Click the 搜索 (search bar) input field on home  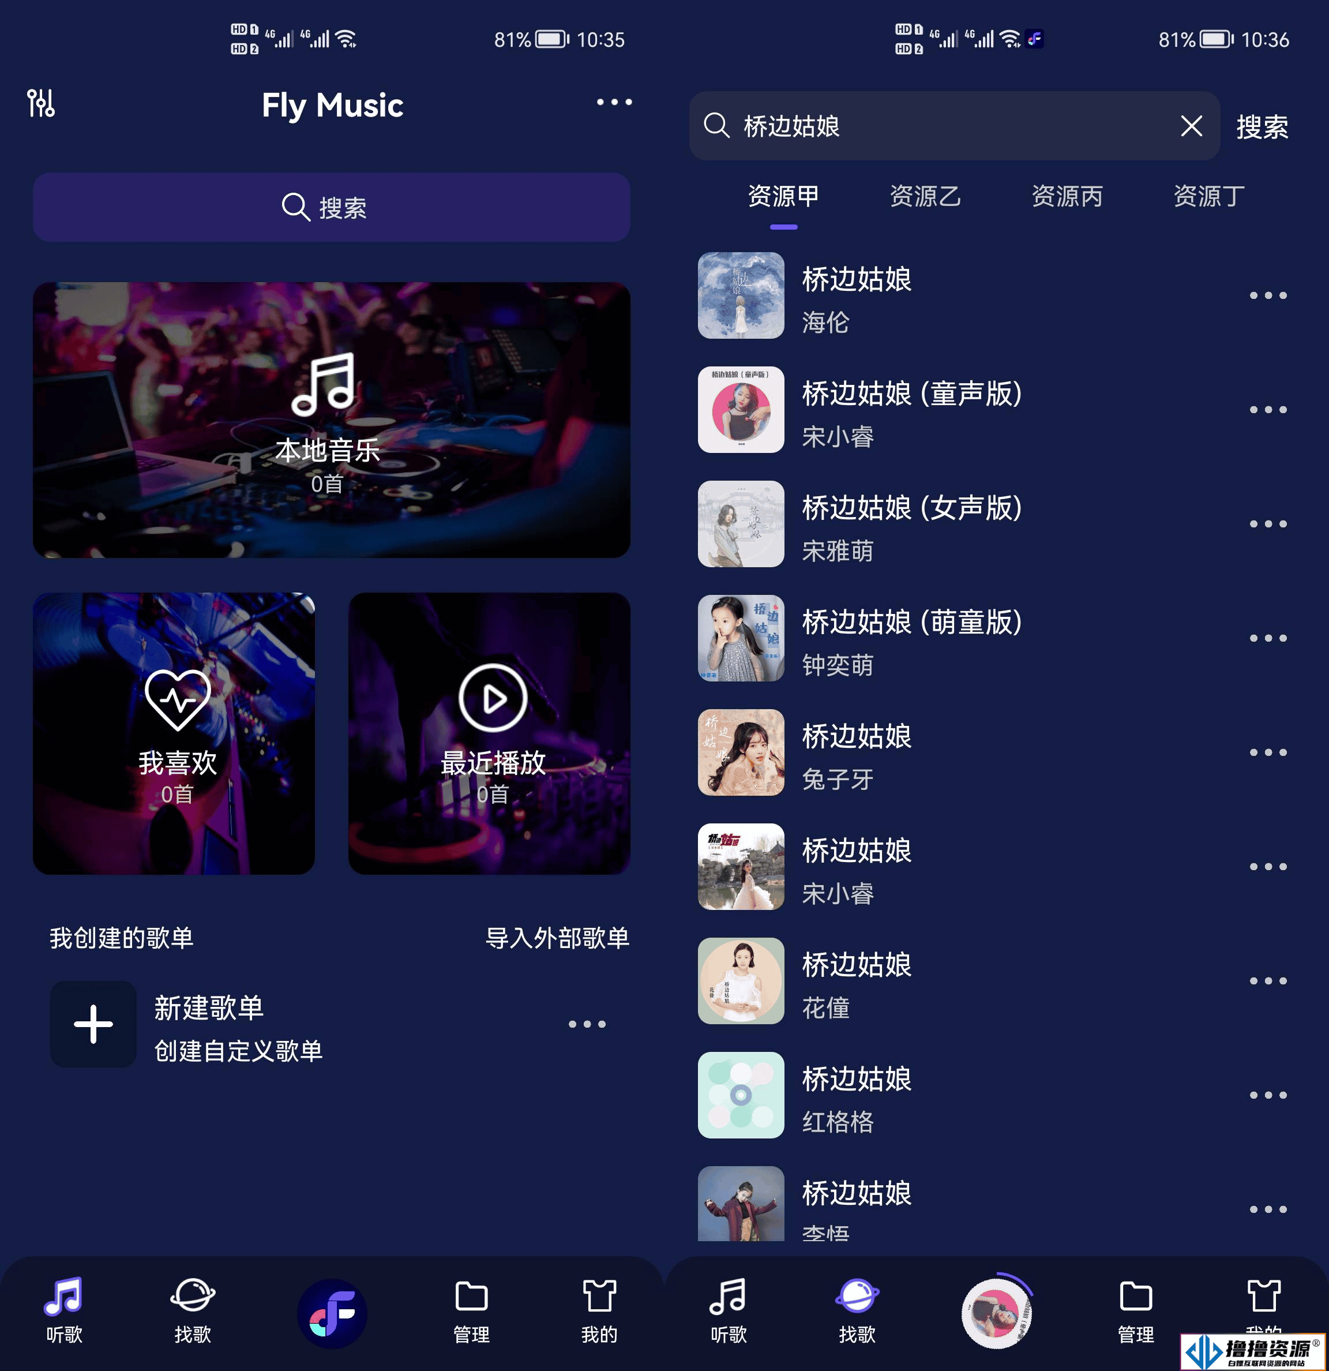pos(333,205)
